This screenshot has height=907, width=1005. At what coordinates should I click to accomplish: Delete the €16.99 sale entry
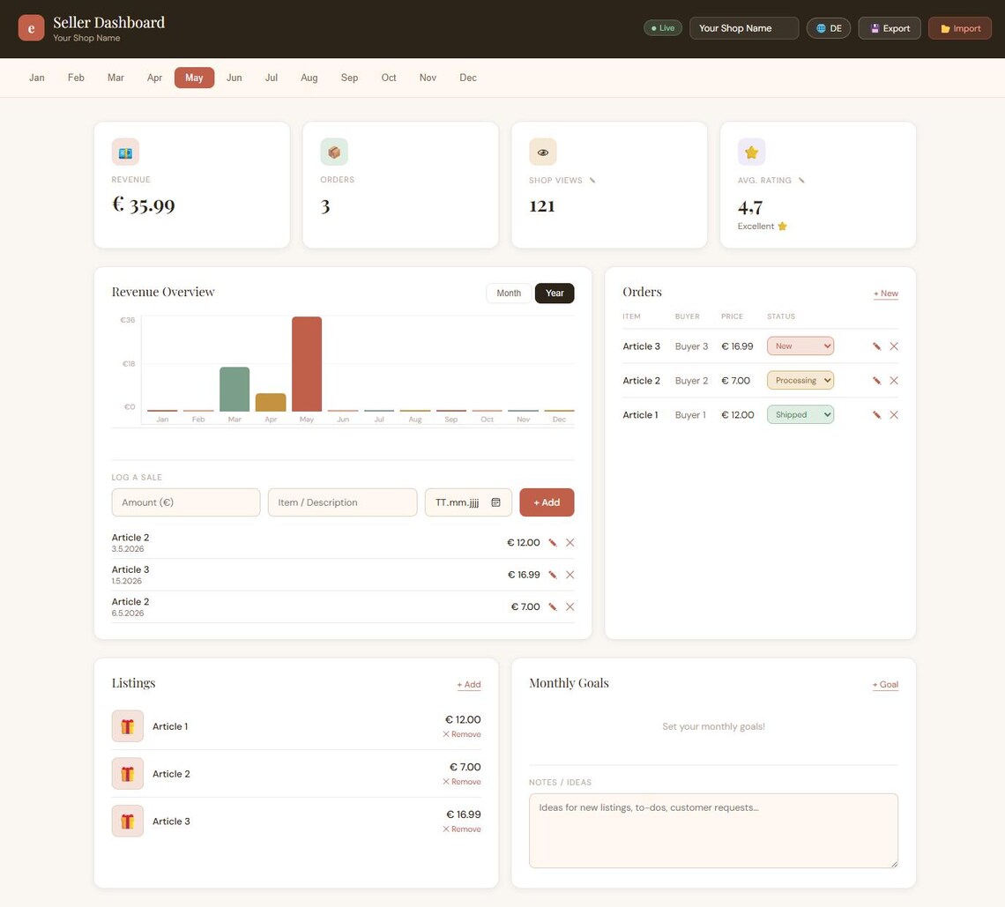569,575
